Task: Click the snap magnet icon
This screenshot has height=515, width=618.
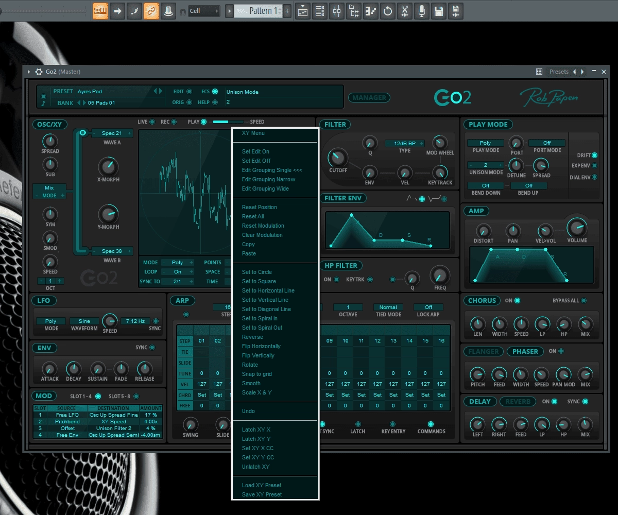Action: [182, 12]
